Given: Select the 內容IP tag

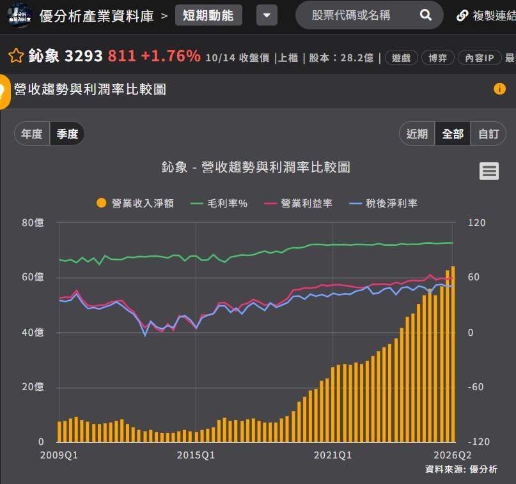Looking at the screenshot, I should coord(480,58).
